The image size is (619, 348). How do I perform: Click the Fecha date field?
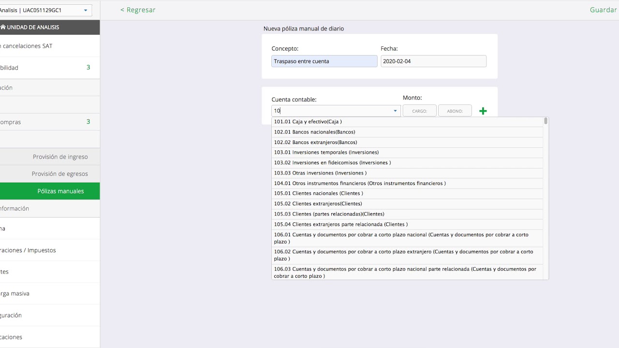tap(433, 61)
